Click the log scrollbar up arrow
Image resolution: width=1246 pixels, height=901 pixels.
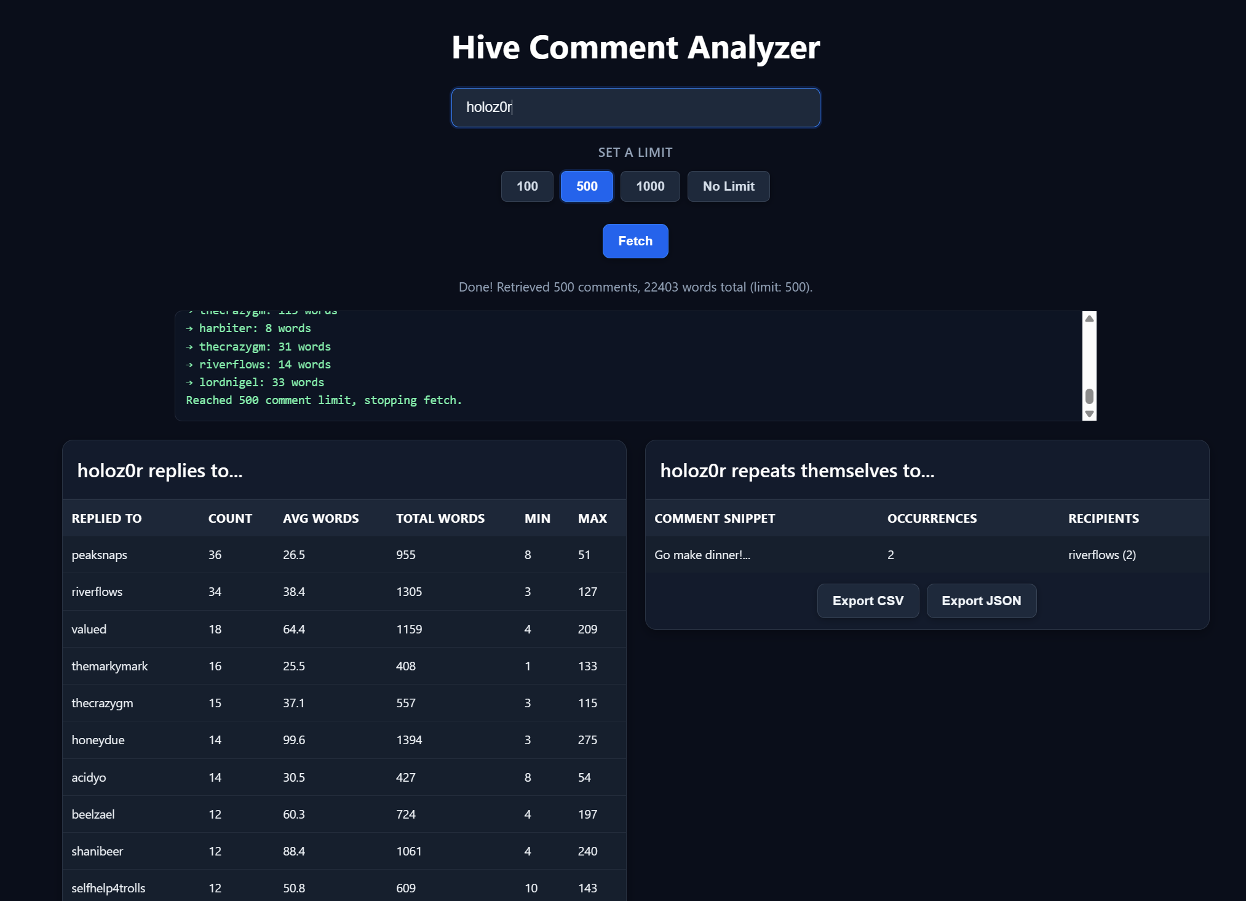[x=1089, y=319]
